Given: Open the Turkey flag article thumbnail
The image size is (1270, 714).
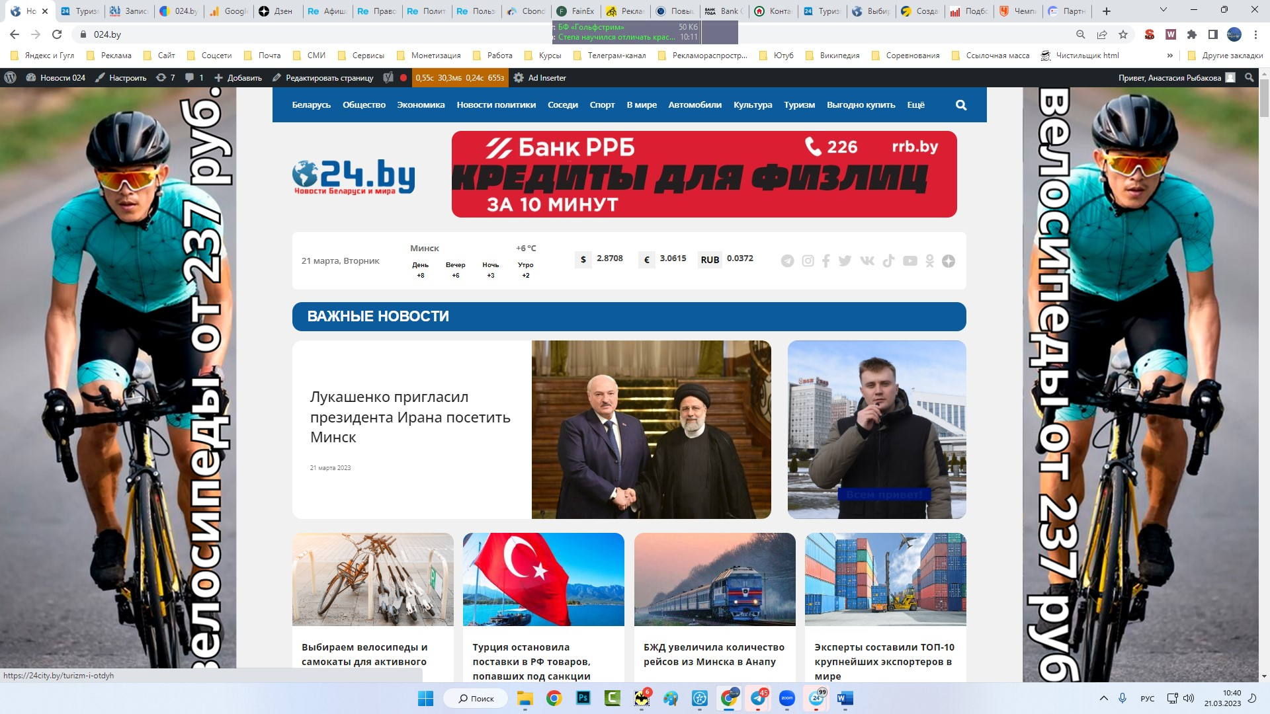Looking at the screenshot, I should click(x=543, y=579).
